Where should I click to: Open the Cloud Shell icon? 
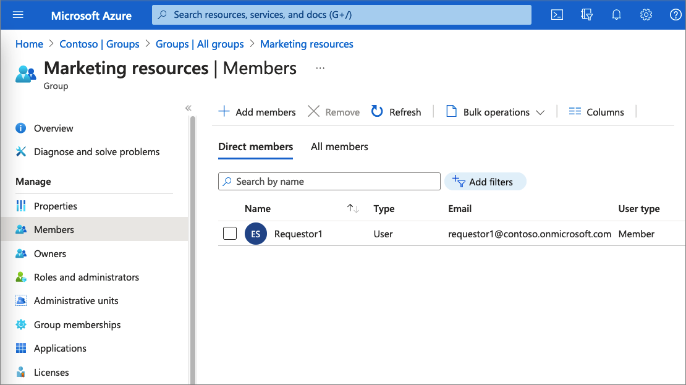(557, 14)
